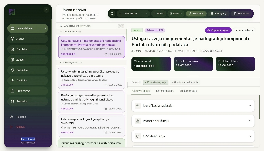Viewport: 264px width, 151px height.
Task: Select Podatci o natječaju overview
Action: pos(155,82)
